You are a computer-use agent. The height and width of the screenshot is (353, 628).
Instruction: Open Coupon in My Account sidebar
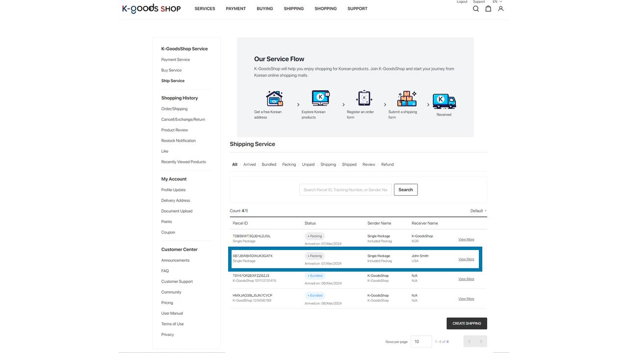168,232
